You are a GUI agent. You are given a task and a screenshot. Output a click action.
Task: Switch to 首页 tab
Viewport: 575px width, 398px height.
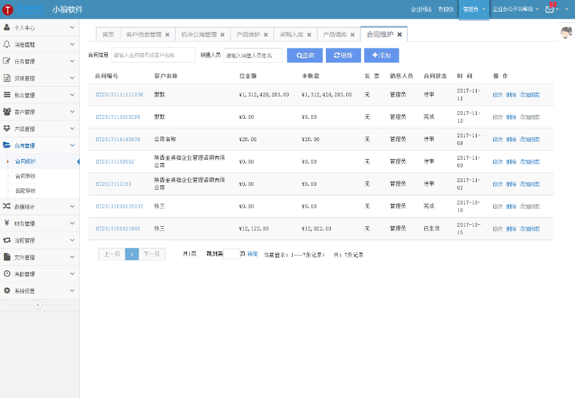click(x=108, y=34)
